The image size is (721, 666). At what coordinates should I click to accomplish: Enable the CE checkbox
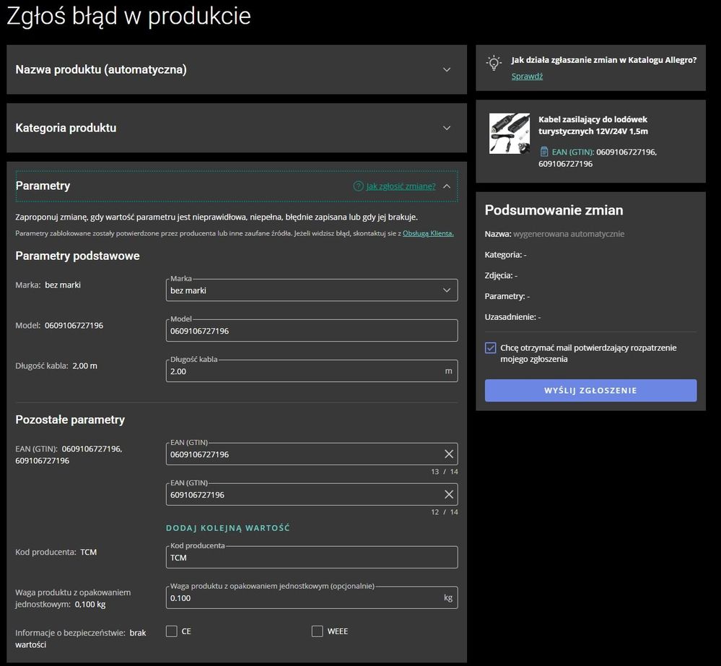pos(172,631)
